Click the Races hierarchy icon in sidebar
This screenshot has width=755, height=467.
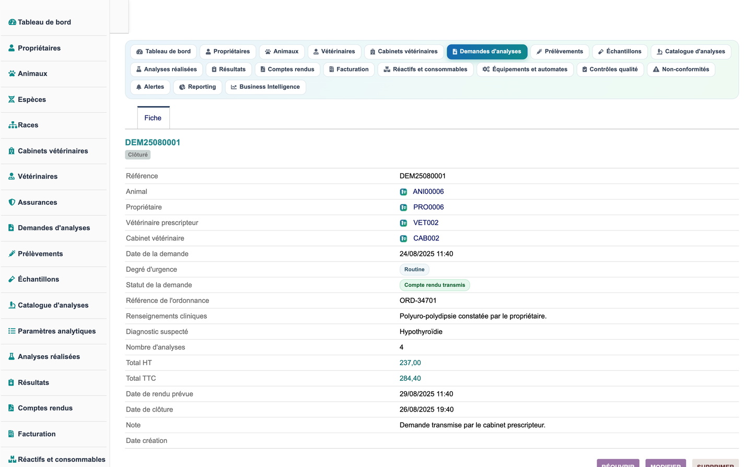pos(13,125)
